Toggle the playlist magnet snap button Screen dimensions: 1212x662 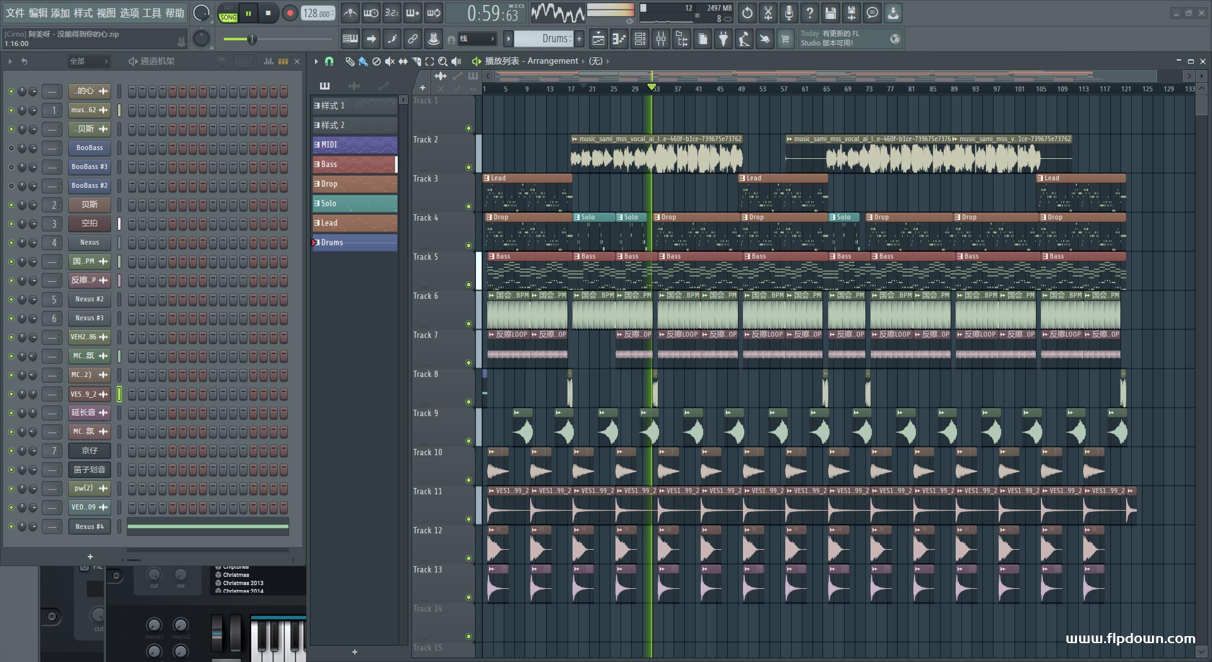coord(329,61)
